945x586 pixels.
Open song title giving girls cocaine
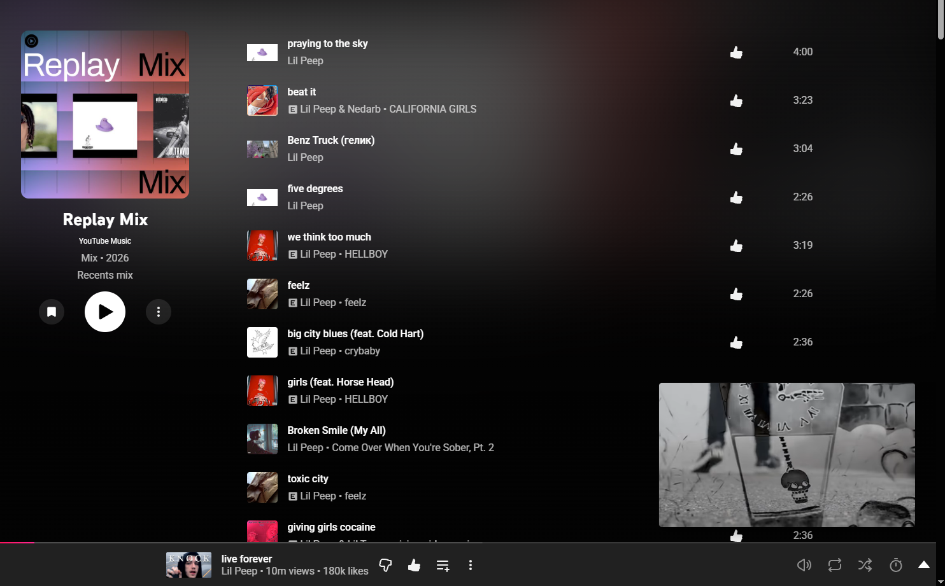pos(331,527)
